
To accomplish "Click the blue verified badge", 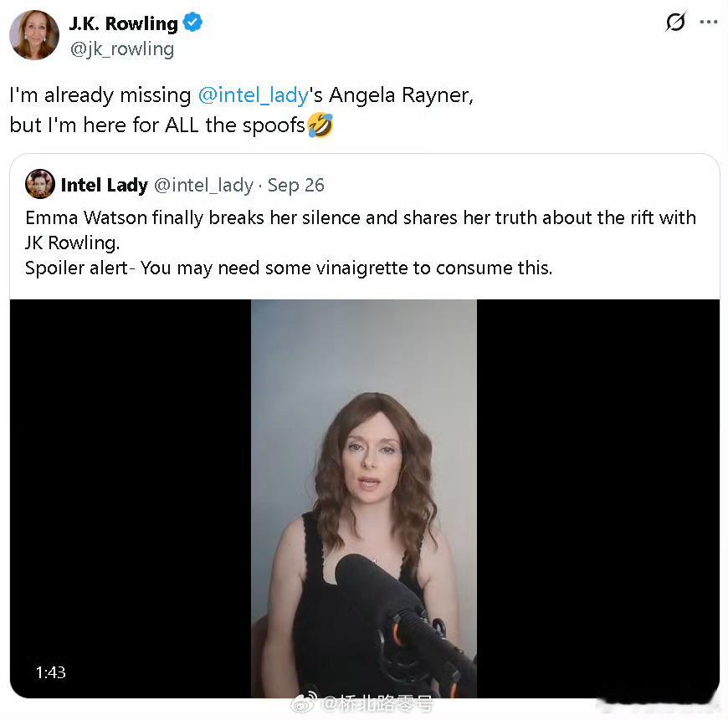I will pyautogui.click(x=192, y=23).
